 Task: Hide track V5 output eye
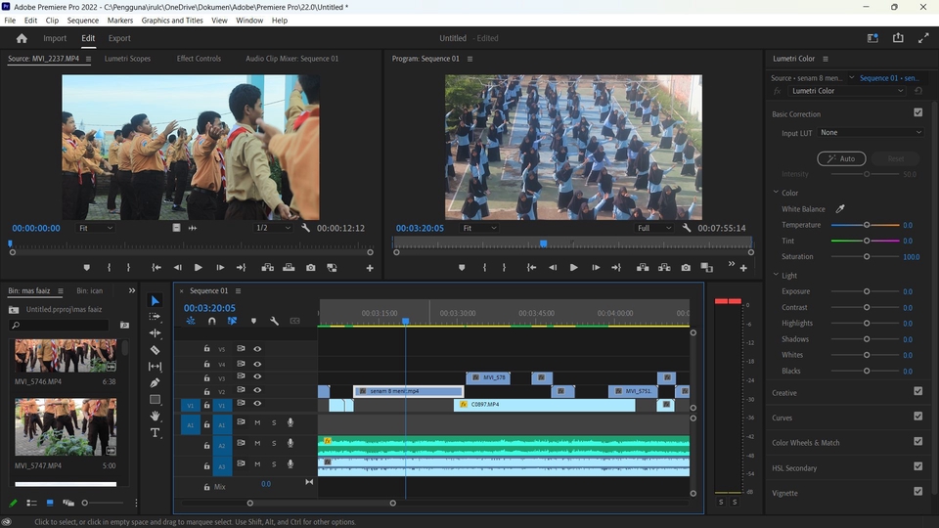click(x=257, y=348)
